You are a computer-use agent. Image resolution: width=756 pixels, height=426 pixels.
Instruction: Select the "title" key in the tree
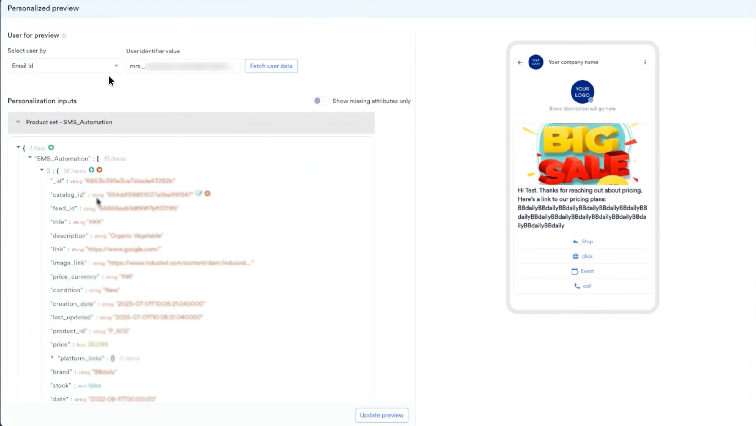[58, 222]
